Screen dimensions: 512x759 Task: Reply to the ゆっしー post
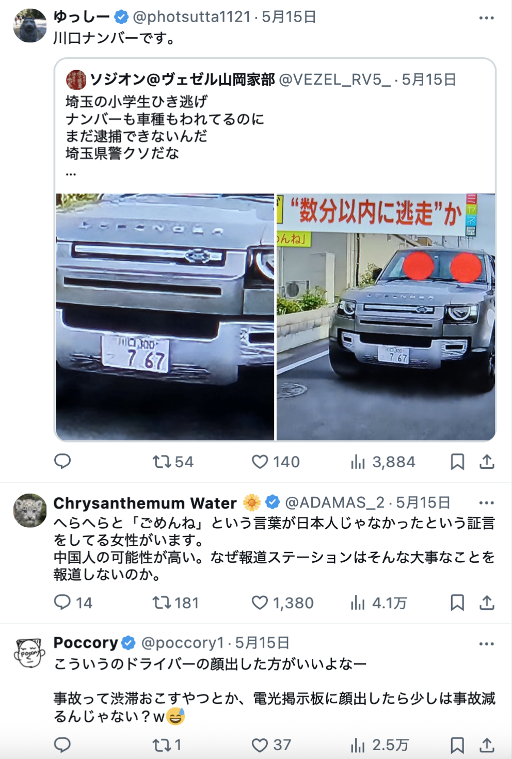(x=62, y=461)
